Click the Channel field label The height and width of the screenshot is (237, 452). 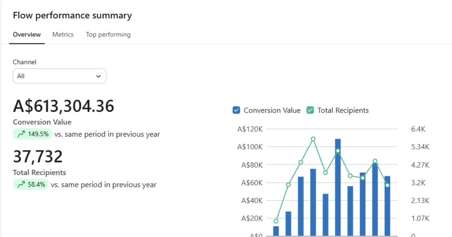[x=24, y=62]
